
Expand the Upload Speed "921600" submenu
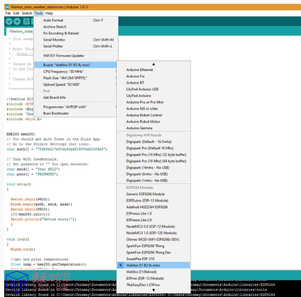[76, 85]
